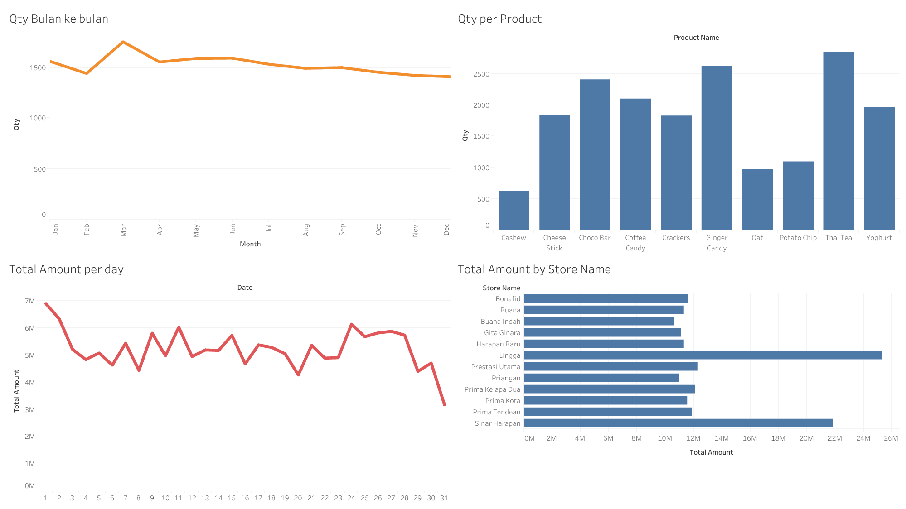
Task: Click the Thai Tea bar
Action: pos(838,140)
